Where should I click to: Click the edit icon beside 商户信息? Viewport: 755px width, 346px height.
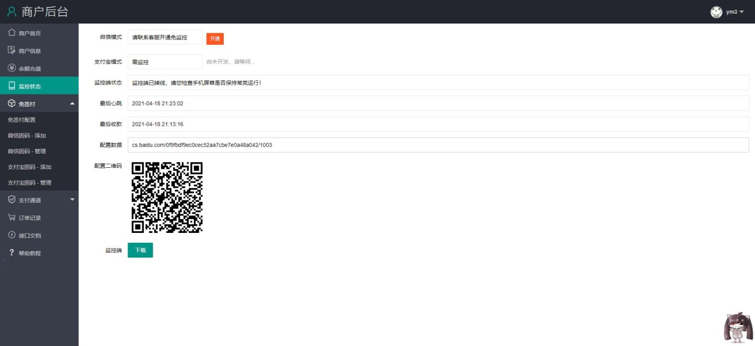(11, 50)
